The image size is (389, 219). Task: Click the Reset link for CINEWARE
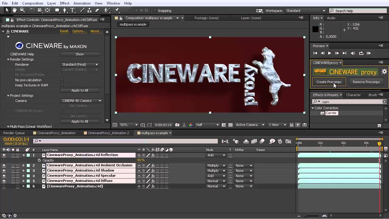point(64,31)
